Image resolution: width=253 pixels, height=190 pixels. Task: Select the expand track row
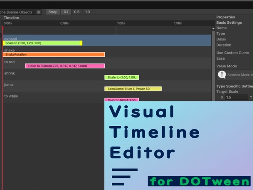coord(107,40)
